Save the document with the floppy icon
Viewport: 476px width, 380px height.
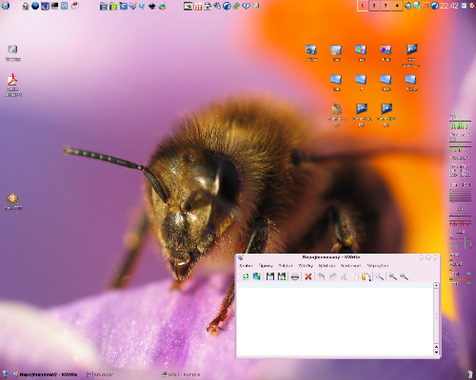click(x=270, y=276)
